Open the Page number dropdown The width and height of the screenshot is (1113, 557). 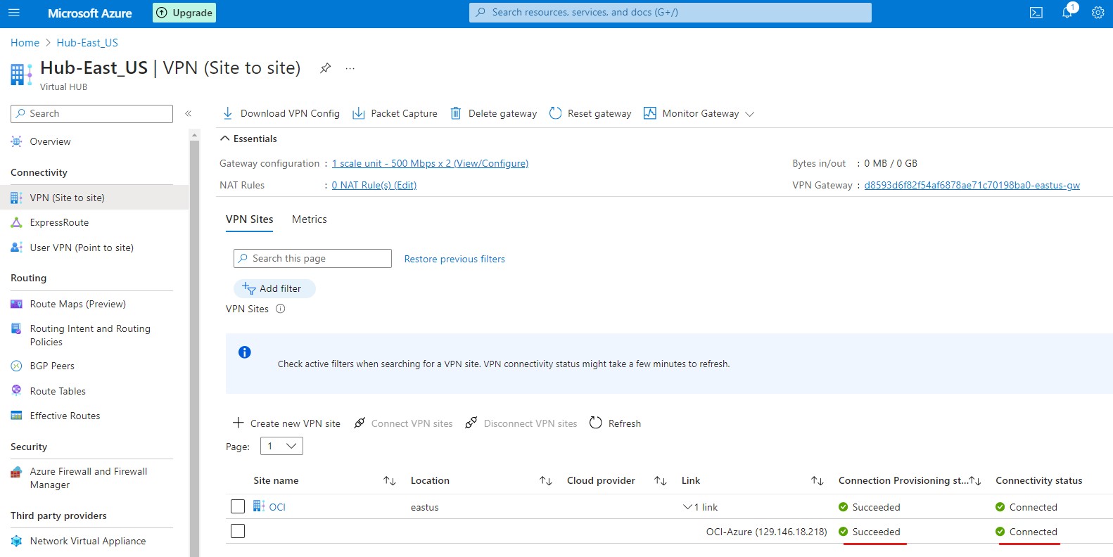pyautogui.click(x=281, y=446)
